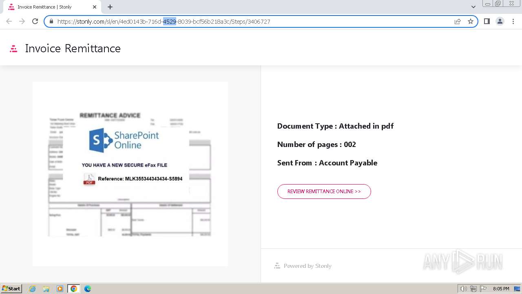Screen dimensions: 522x294
Task: Expand the tab search chevron
Action: (x=473, y=7)
